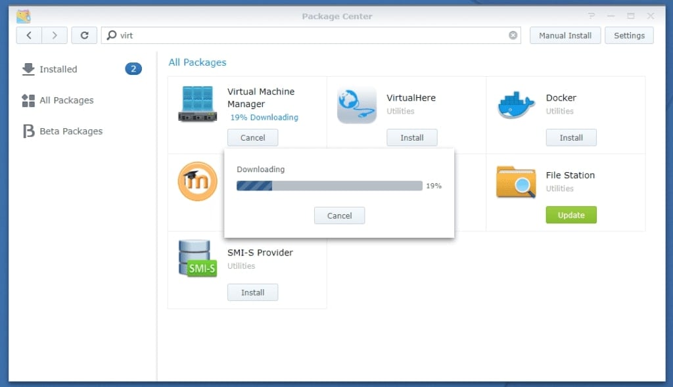The width and height of the screenshot is (673, 387).
Task: Click the SMI-S Provider package name
Action: click(260, 253)
